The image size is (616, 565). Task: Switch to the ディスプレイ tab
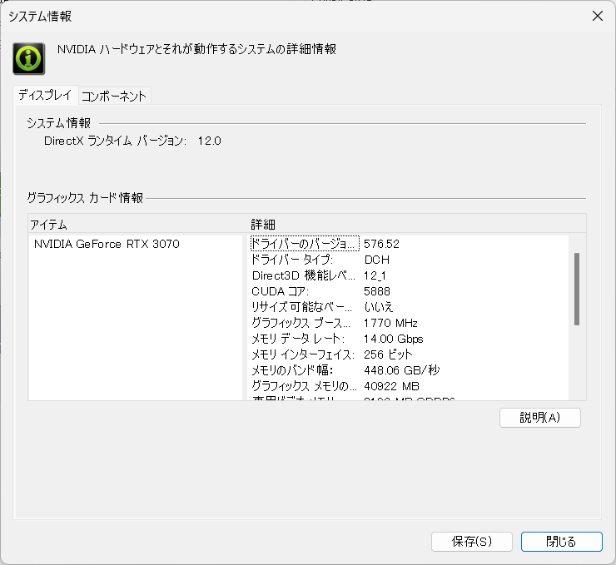[46, 96]
